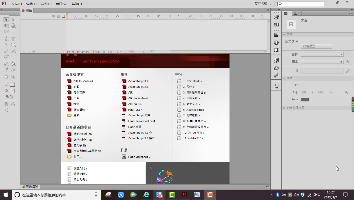Open the 命令(C) menu
The image size is (354, 200).
(46, 4)
